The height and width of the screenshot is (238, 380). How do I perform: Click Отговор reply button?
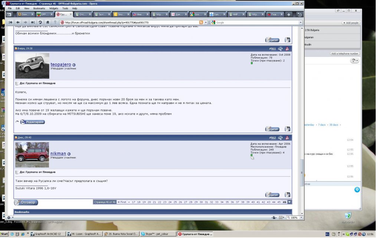(x=26, y=202)
